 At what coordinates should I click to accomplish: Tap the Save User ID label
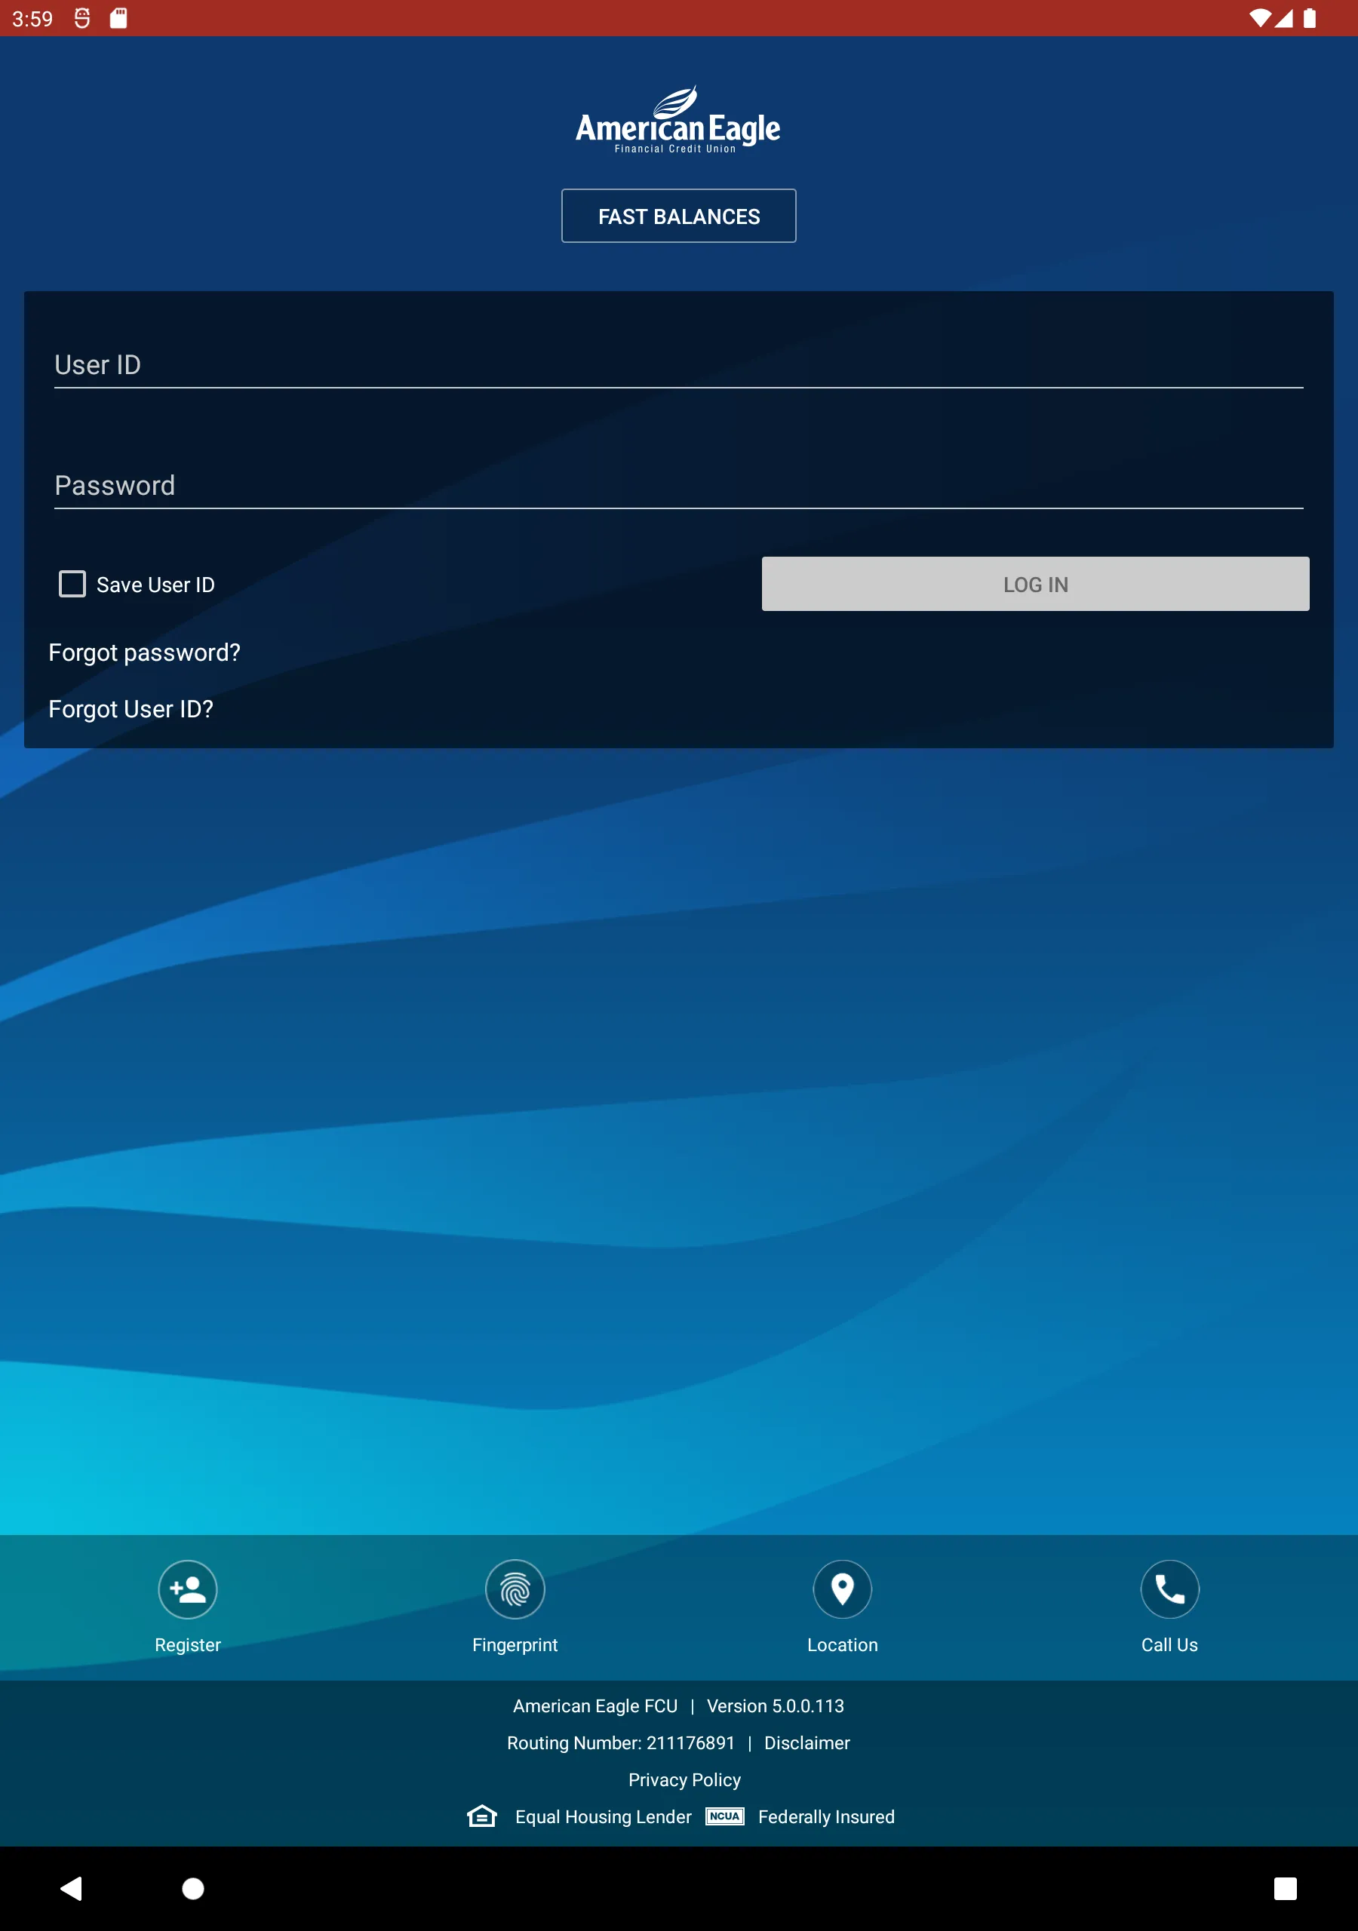coord(155,585)
